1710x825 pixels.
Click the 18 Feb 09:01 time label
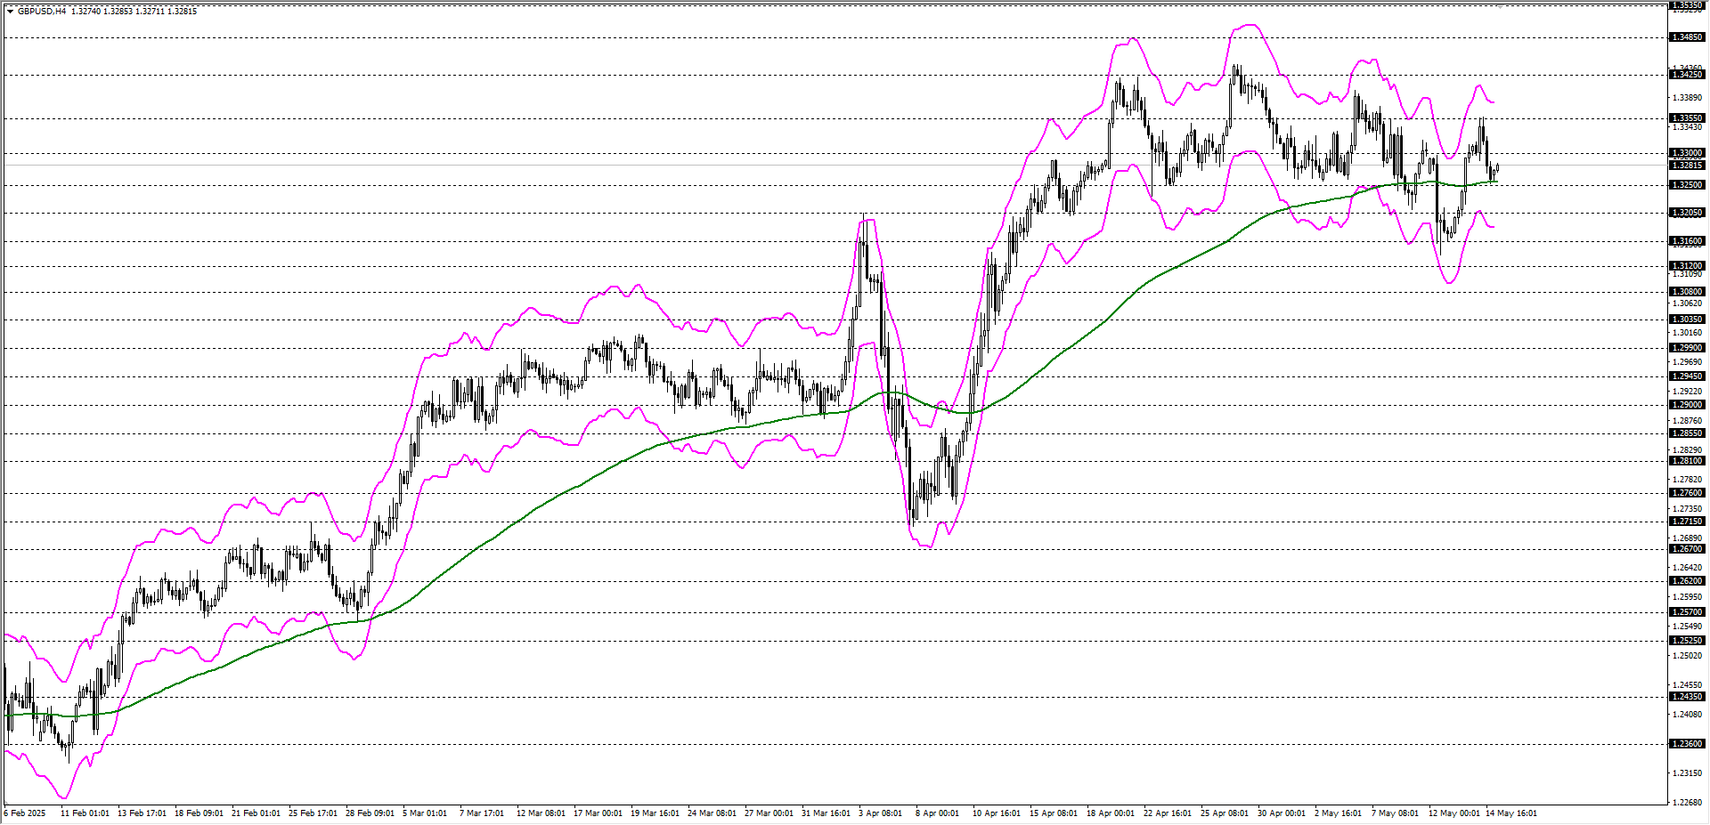(199, 813)
